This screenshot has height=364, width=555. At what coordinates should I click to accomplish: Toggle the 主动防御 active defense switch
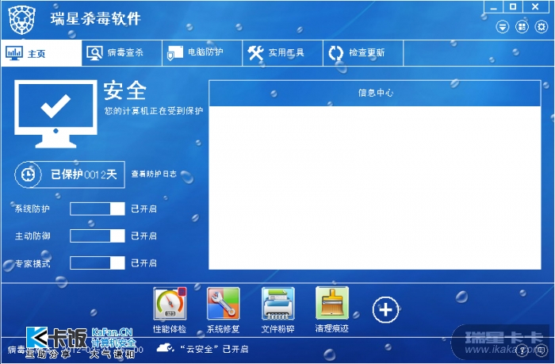click(98, 236)
